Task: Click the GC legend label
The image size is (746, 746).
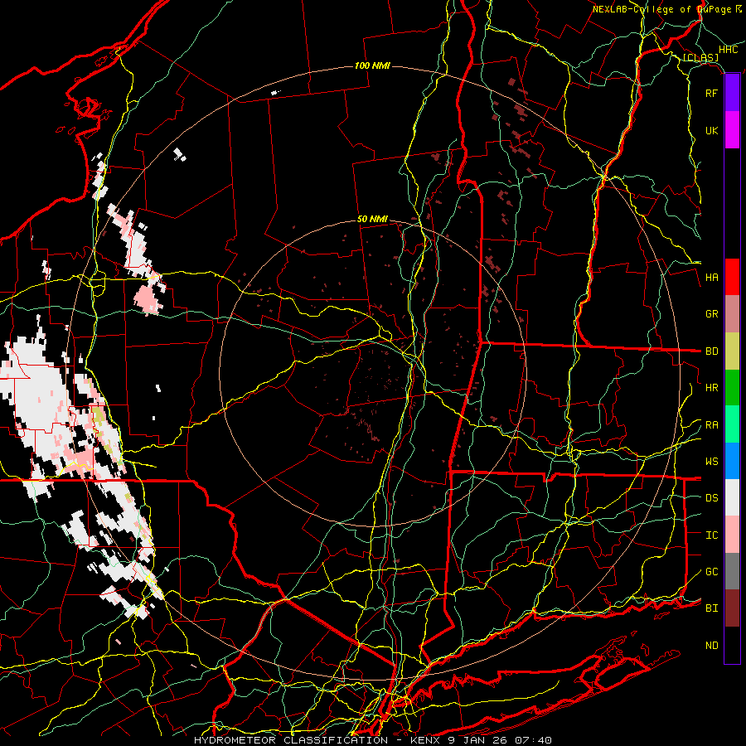Action: (711, 572)
